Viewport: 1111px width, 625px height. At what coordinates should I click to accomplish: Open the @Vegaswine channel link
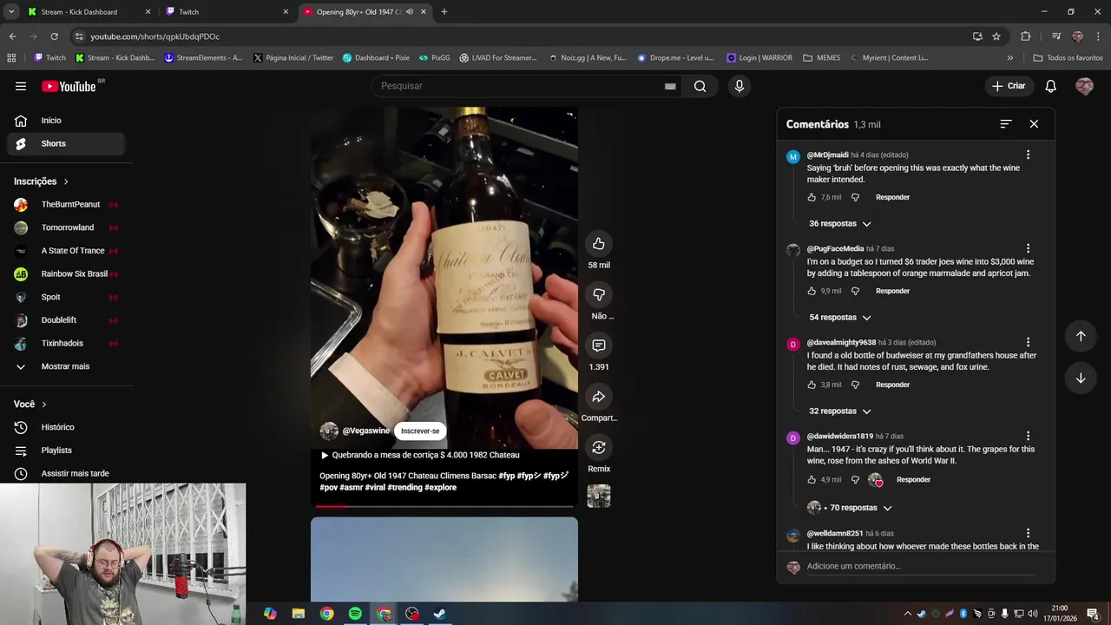coord(365,431)
